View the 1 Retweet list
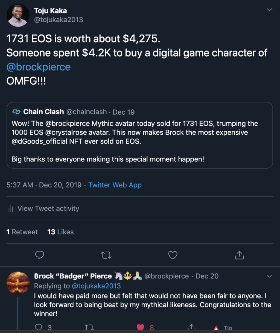 (22, 232)
